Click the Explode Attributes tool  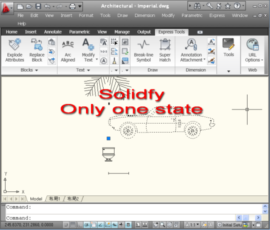click(x=14, y=50)
